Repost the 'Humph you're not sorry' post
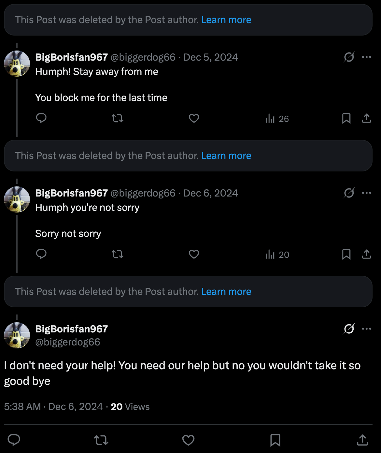The width and height of the screenshot is (381, 453). coord(118,254)
